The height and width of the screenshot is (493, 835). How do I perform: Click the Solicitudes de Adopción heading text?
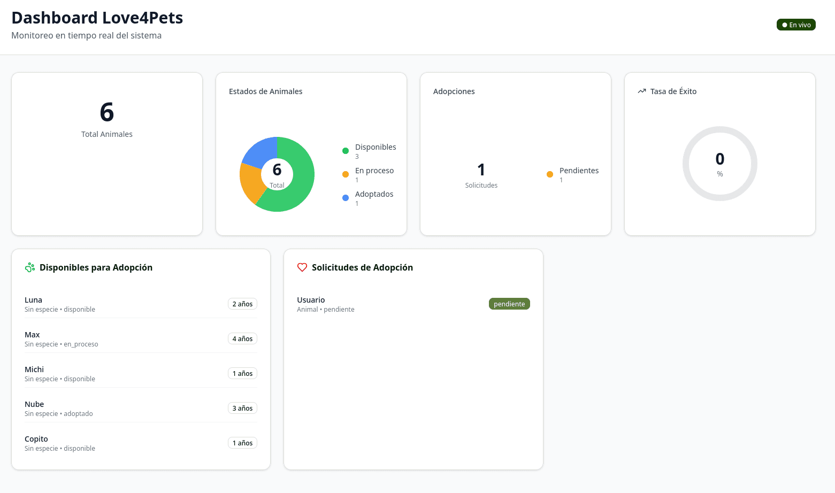coord(362,267)
